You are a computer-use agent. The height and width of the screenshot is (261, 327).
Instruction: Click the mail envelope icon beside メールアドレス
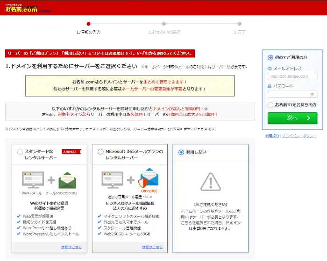(270, 69)
